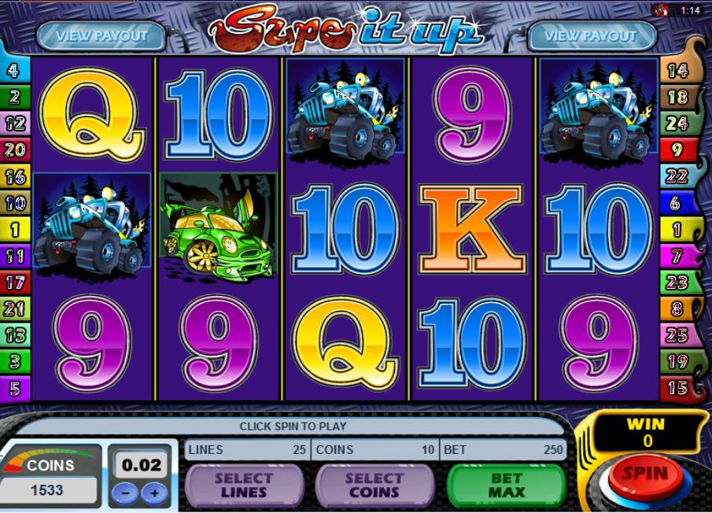Click the green BET MAX button
712x513 pixels.
[x=507, y=485]
